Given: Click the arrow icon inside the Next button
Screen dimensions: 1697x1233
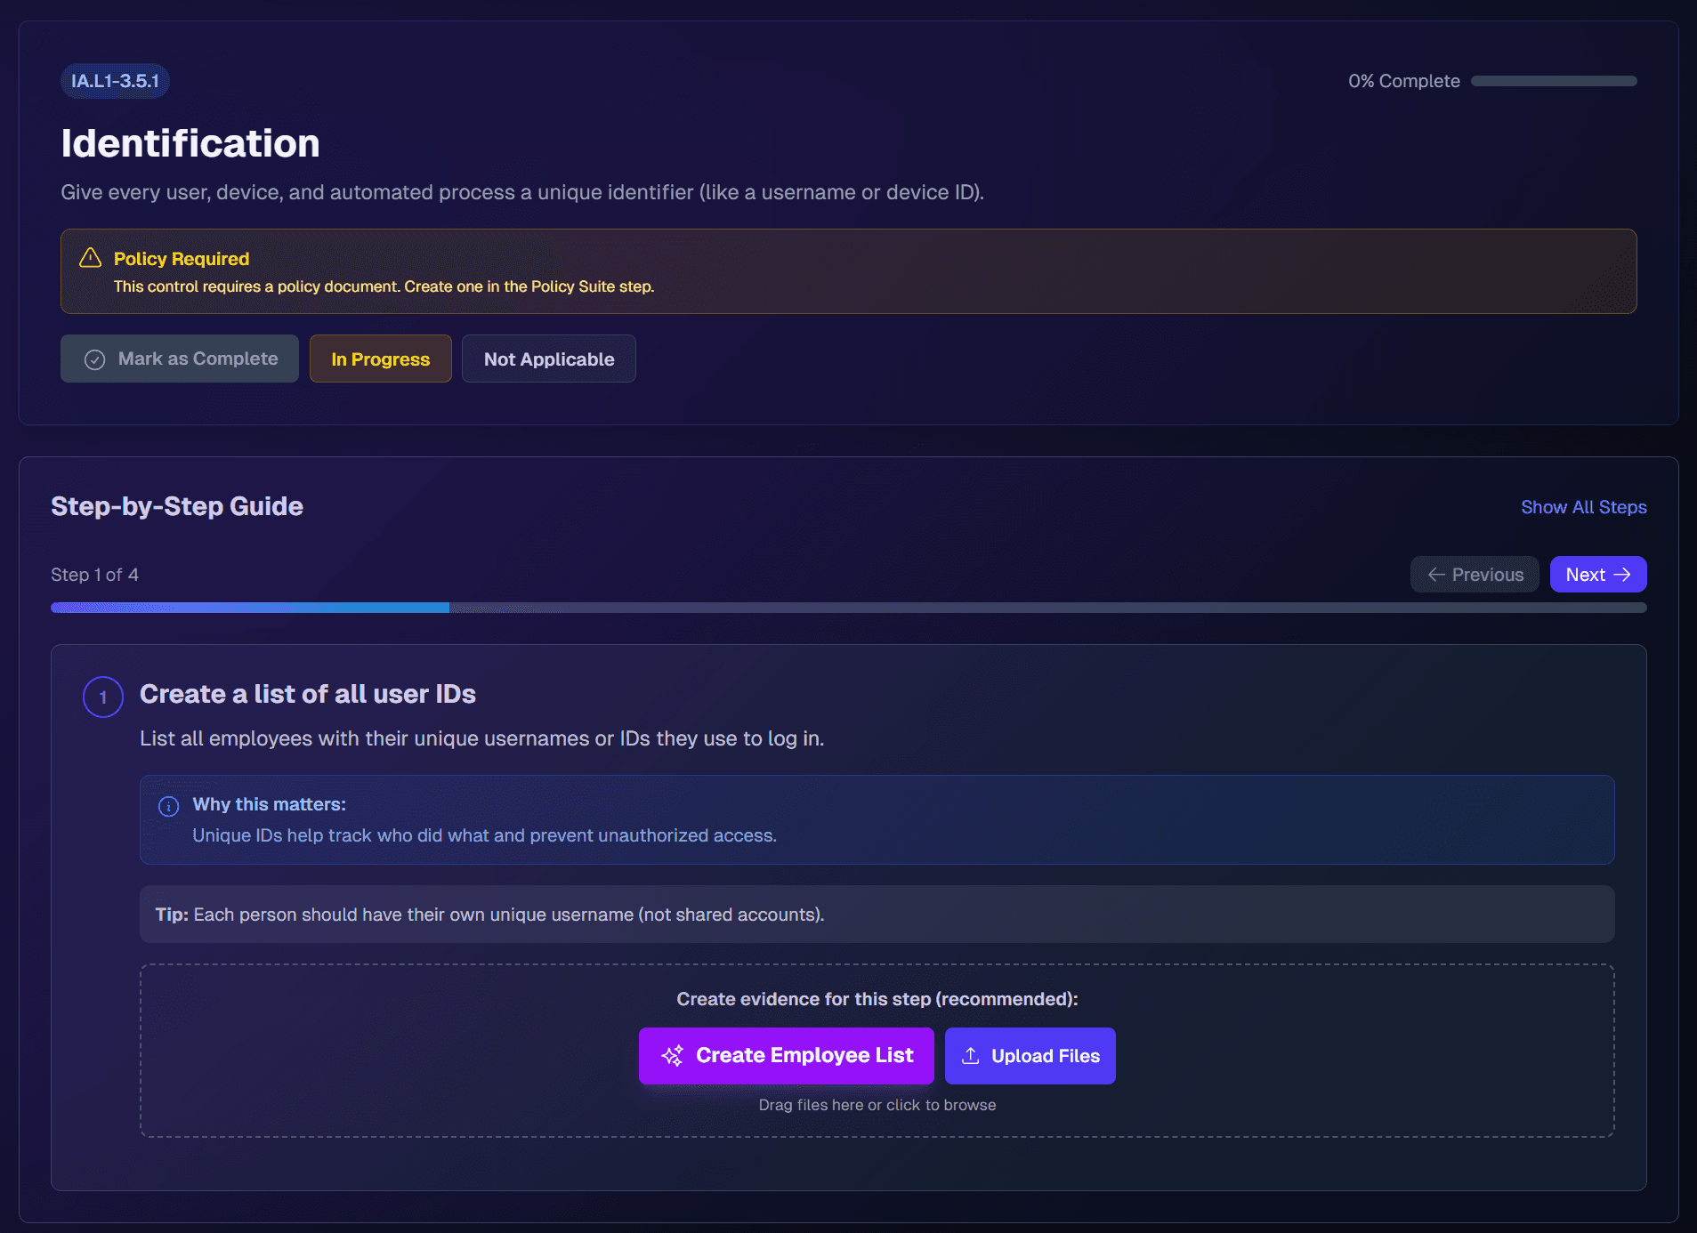Looking at the screenshot, I should coord(1621,574).
